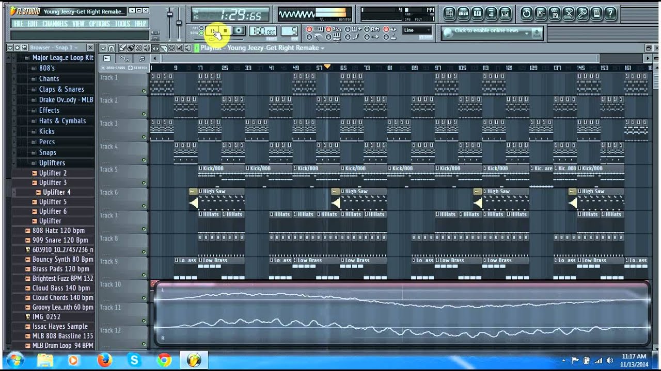
Task: Select the Mute tool in Playlist toolbar
Action: (147, 48)
